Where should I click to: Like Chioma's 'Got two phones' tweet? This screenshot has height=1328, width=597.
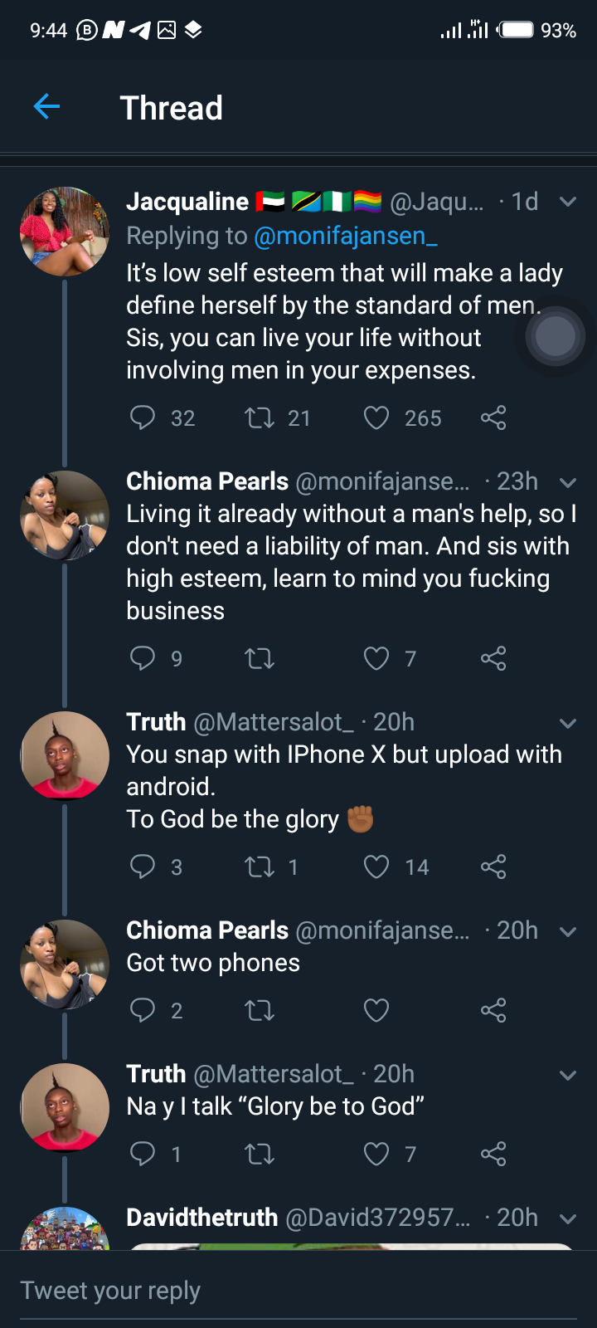click(376, 1010)
